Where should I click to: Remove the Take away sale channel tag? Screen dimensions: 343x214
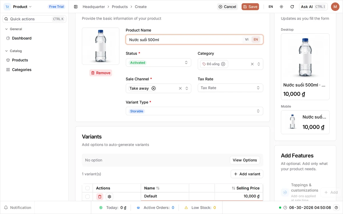point(154,88)
